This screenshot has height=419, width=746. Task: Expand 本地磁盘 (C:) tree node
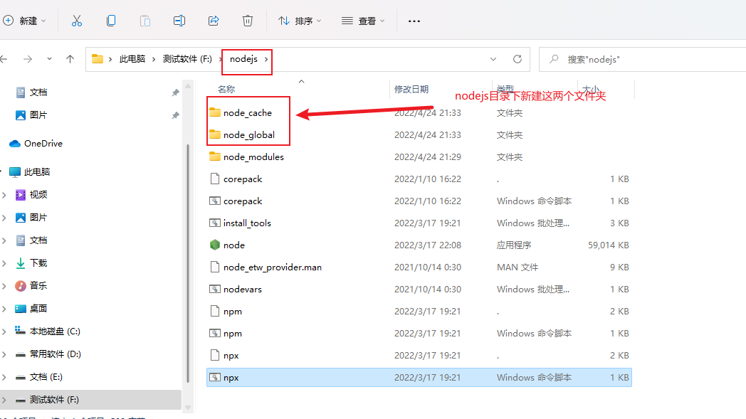(x=4, y=332)
